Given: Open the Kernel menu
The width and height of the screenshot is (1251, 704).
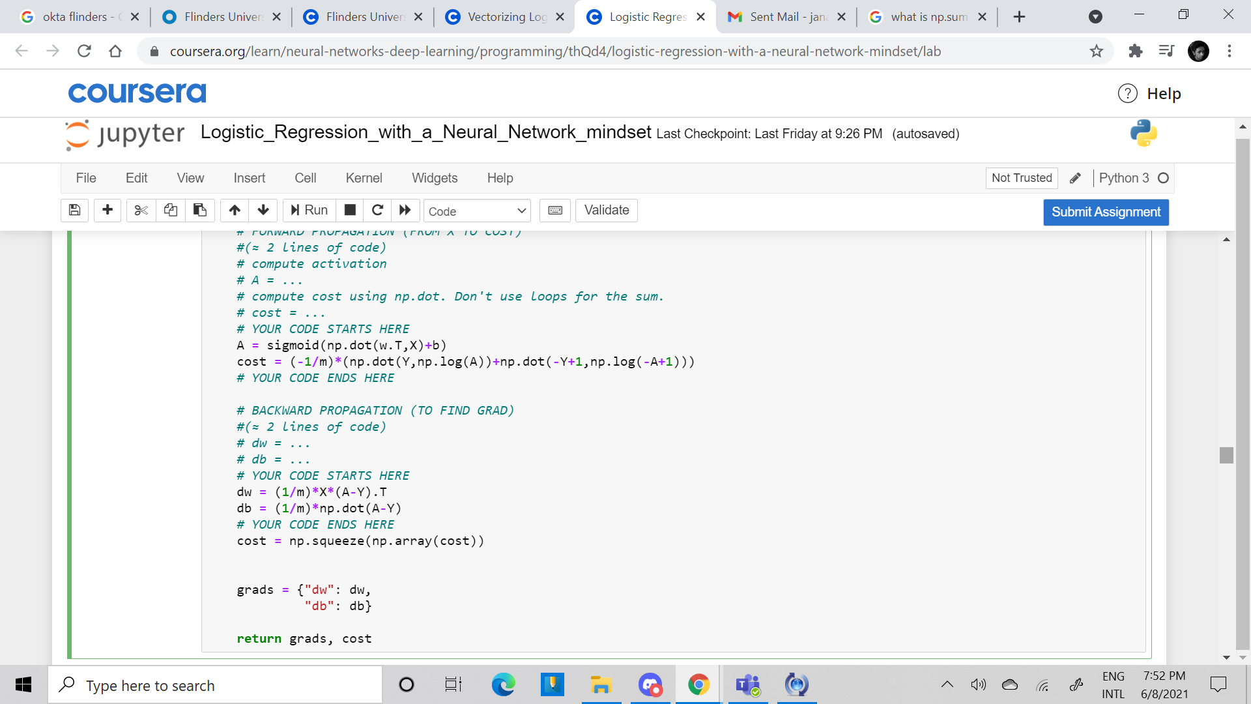Looking at the screenshot, I should pos(364,178).
